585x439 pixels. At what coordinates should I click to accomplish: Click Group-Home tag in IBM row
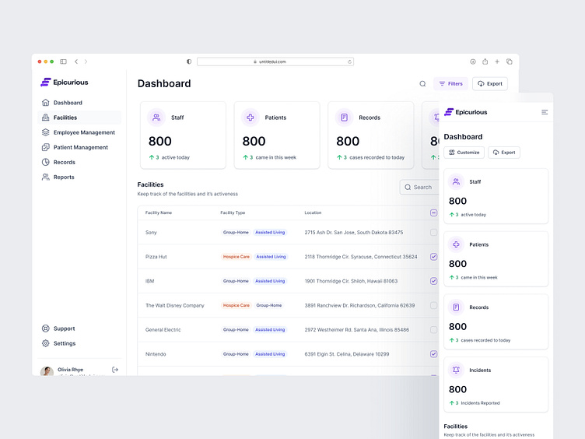coord(236,281)
